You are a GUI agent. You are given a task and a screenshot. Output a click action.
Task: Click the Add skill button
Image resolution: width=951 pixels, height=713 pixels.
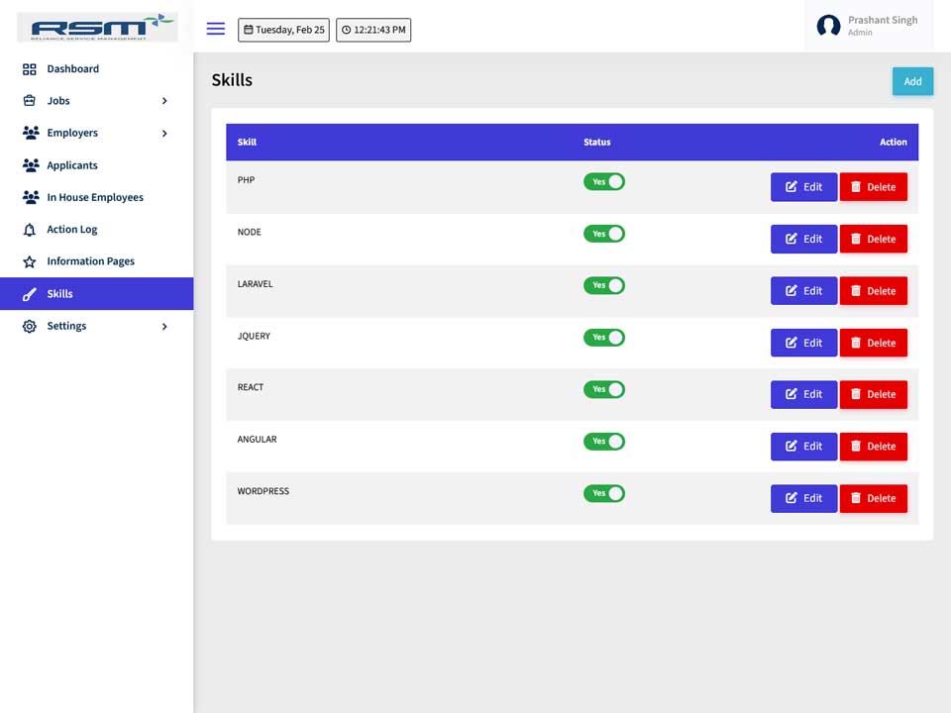coord(912,81)
